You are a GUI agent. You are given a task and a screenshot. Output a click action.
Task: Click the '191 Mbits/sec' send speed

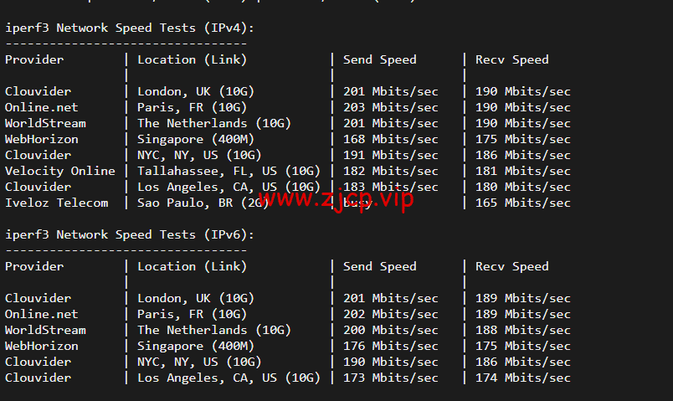[391, 155]
